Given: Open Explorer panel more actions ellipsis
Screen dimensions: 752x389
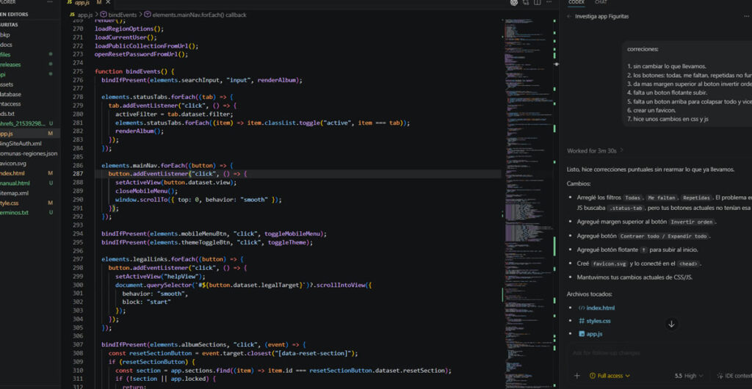Looking at the screenshot, I should (x=50, y=2).
